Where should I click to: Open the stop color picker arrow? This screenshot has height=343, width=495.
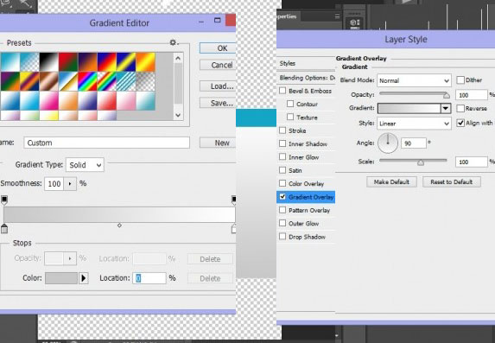click(x=83, y=278)
